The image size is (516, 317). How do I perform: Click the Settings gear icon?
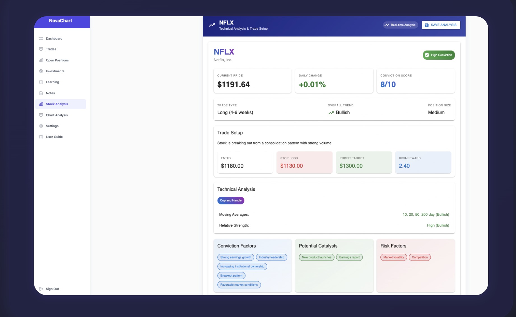pos(41,126)
